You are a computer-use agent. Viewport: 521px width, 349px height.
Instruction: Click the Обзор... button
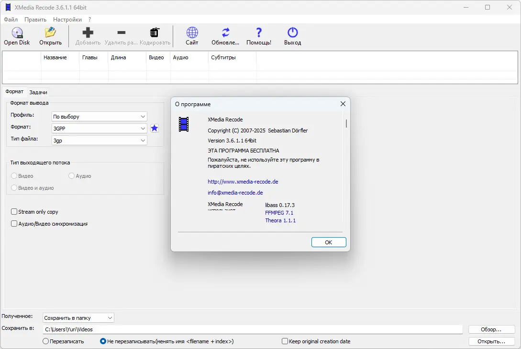pos(491,329)
